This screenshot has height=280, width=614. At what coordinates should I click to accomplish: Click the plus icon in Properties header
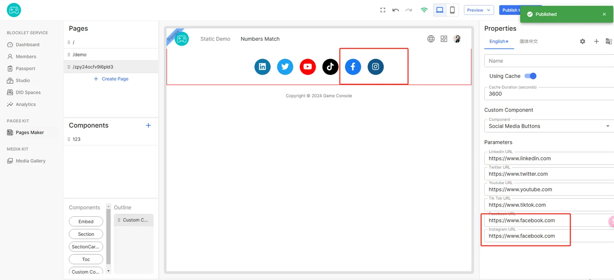596,41
